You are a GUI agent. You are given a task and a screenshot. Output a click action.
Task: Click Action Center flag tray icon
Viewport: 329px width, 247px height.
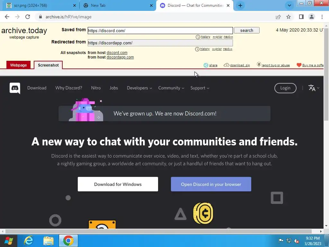click(281, 241)
